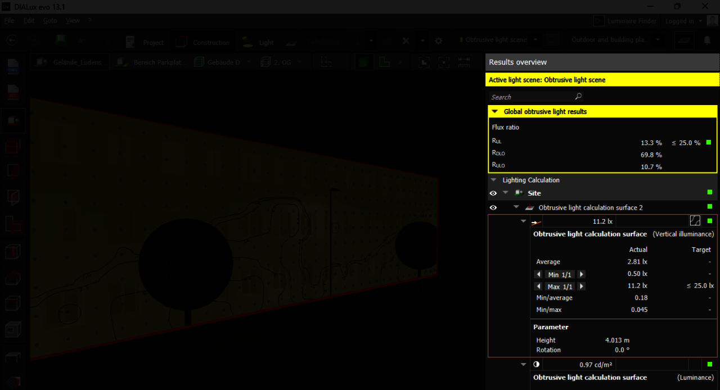
Task: Click the notification bell icon
Action: coord(707,40)
